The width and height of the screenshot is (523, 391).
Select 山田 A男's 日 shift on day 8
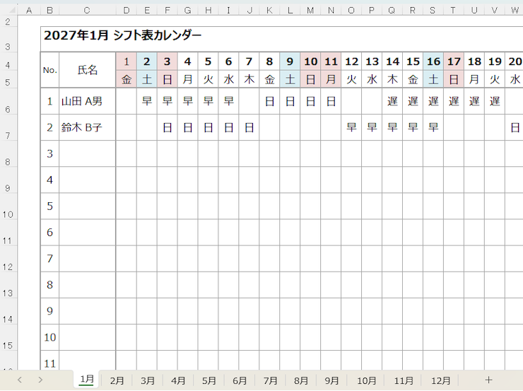click(x=269, y=101)
